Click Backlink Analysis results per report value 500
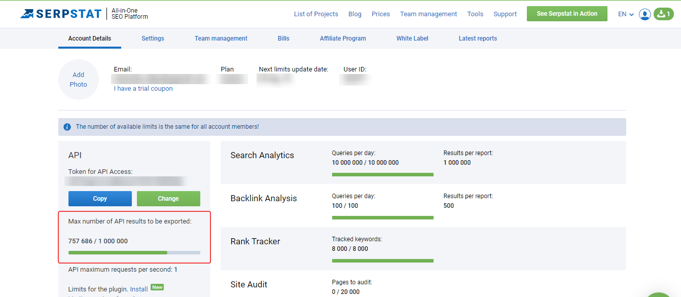This screenshot has height=297, width=681. tap(449, 206)
